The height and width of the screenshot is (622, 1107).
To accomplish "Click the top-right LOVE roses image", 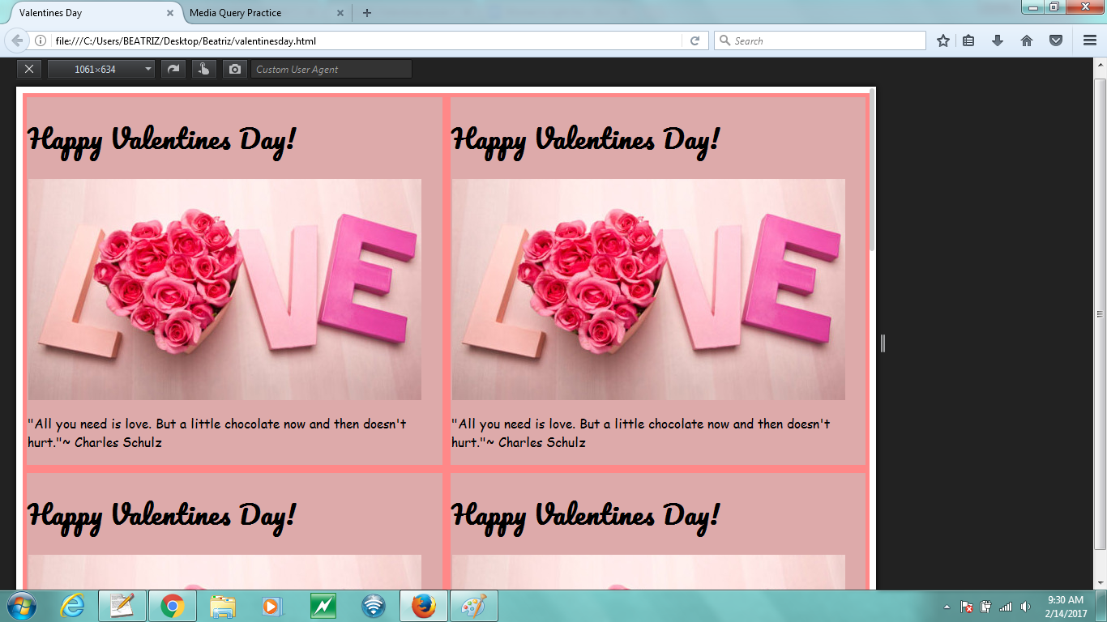I will (648, 289).
